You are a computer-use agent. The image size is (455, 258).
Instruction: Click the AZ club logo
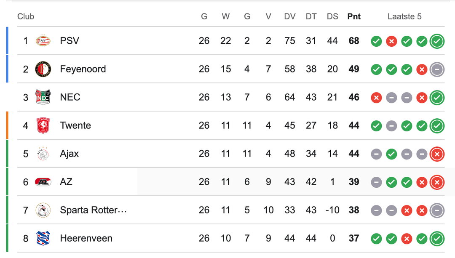[x=43, y=182]
